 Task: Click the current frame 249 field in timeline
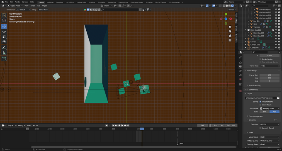202,125
